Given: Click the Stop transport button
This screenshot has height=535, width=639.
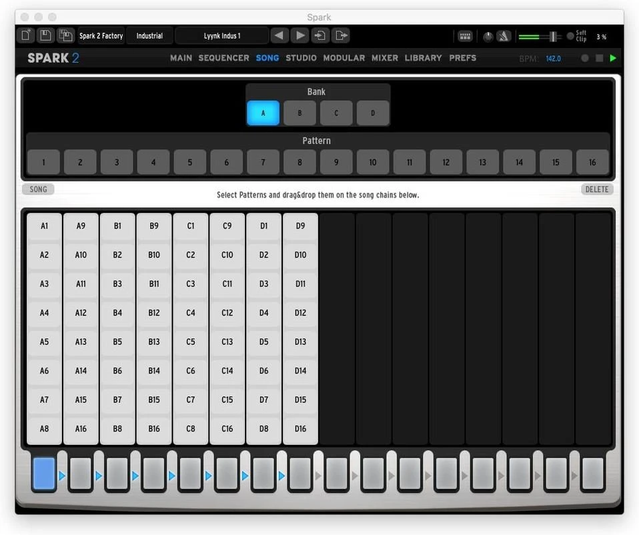Looking at the screenshot, I should [x=599, y=58].
